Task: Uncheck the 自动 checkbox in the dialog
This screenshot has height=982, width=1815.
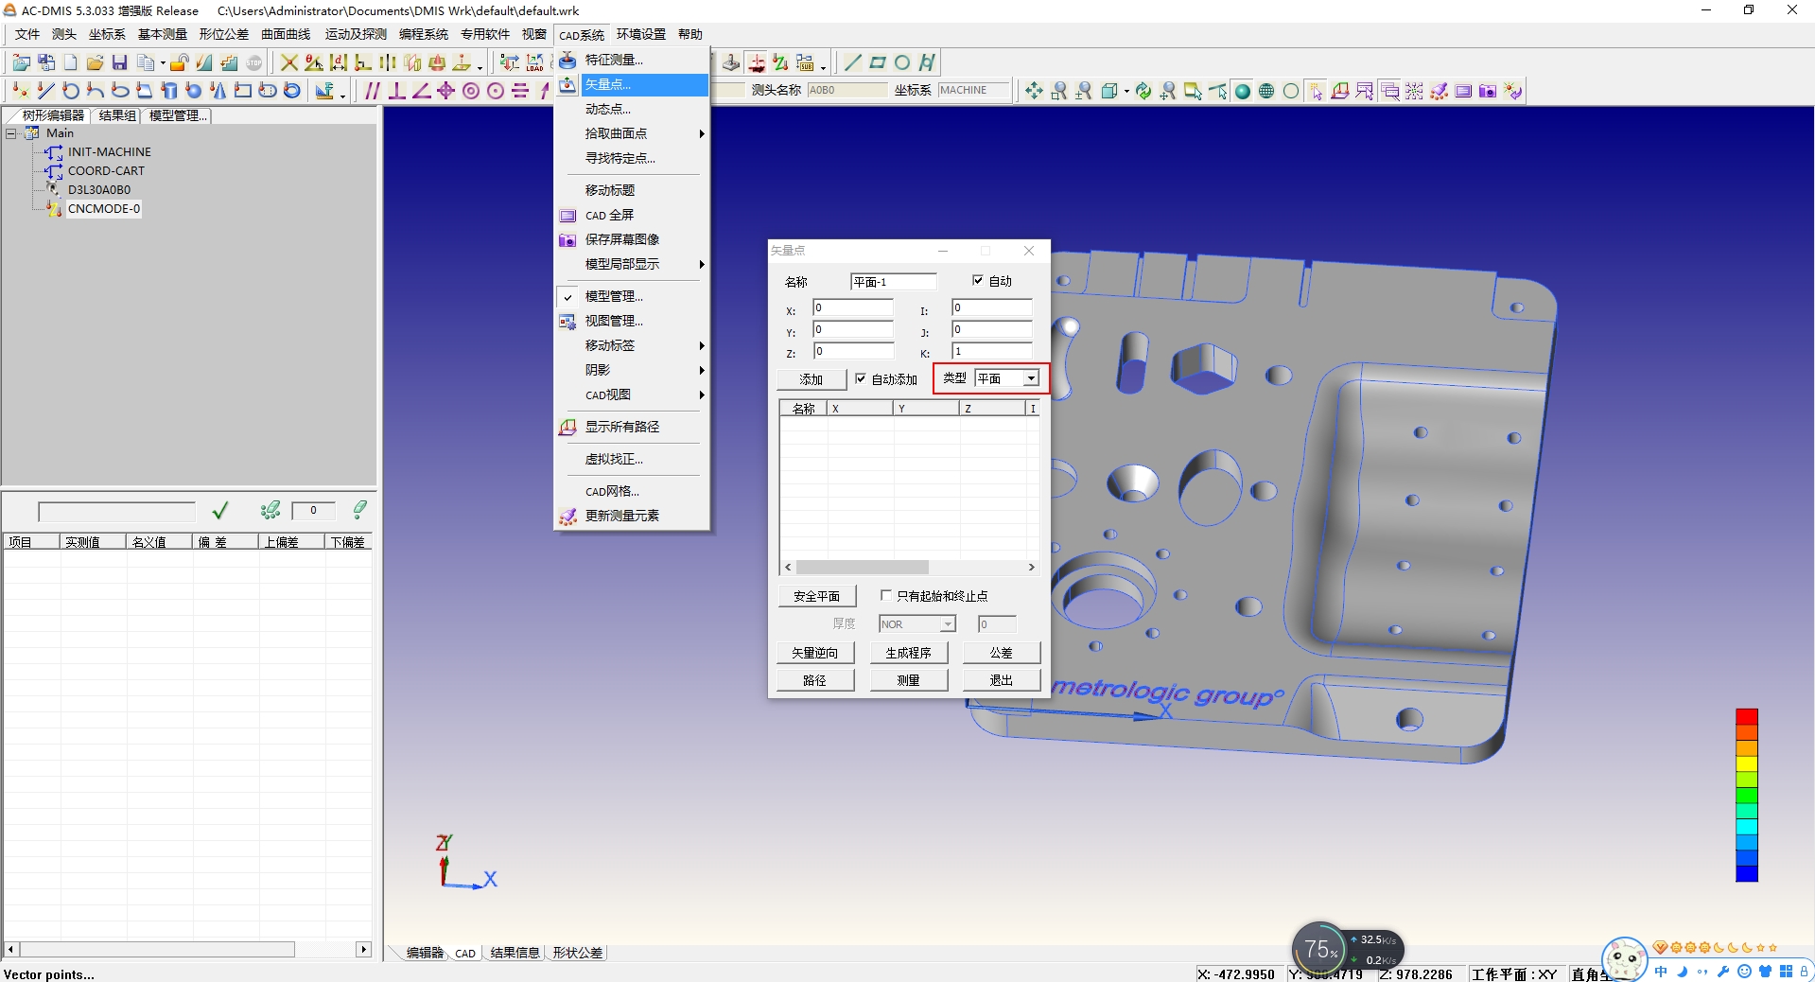Action: click(979, 281)
